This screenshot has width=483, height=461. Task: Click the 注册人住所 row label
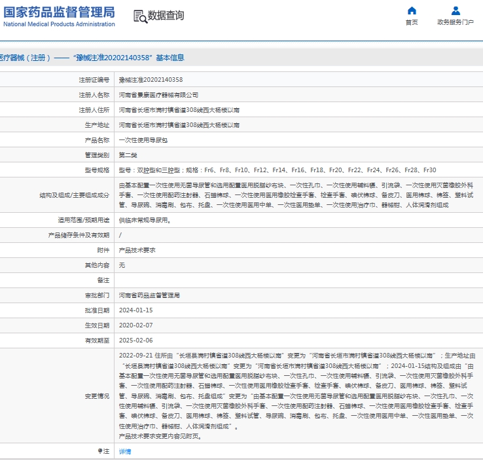(94, 110)
